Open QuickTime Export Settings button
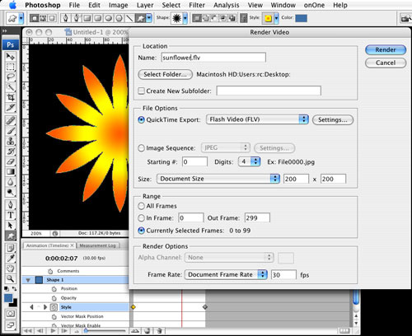The image size is (412, 336). tap(333, 119)
